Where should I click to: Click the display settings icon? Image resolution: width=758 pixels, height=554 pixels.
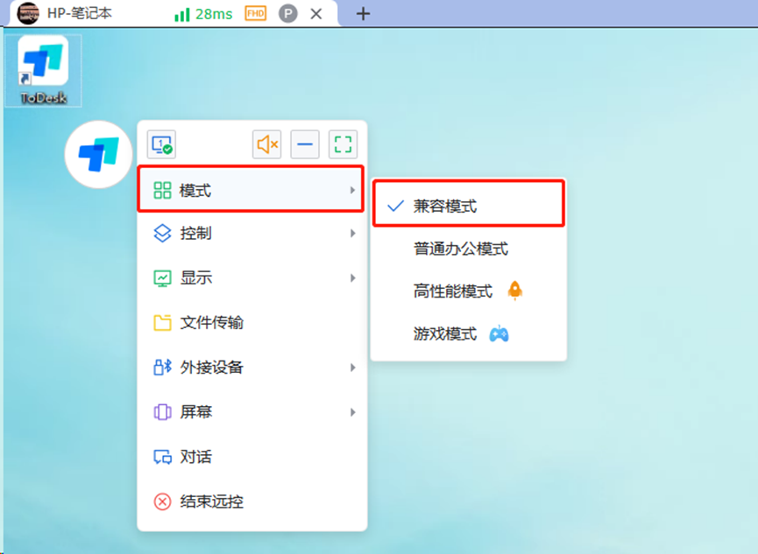(x=163, y=277)
